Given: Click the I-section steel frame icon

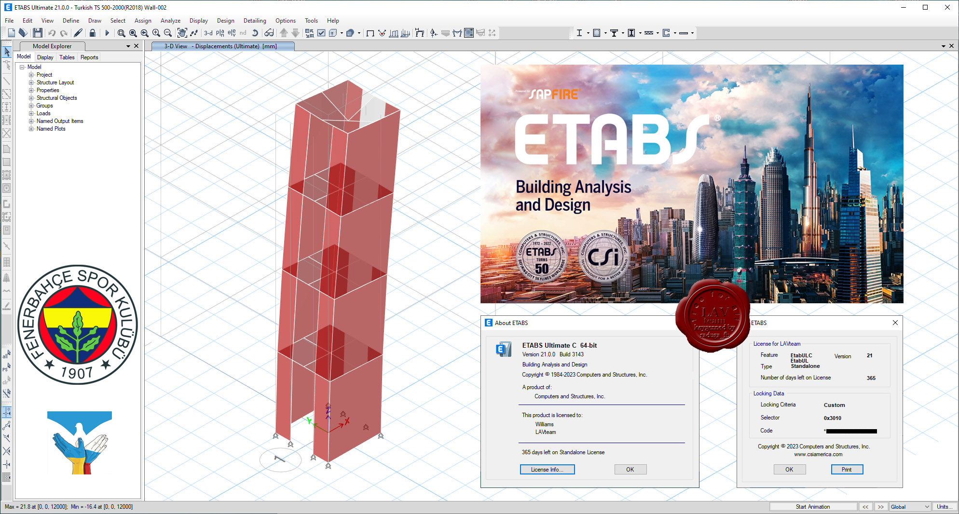Looking at the screenshot, I should (579, 33).
